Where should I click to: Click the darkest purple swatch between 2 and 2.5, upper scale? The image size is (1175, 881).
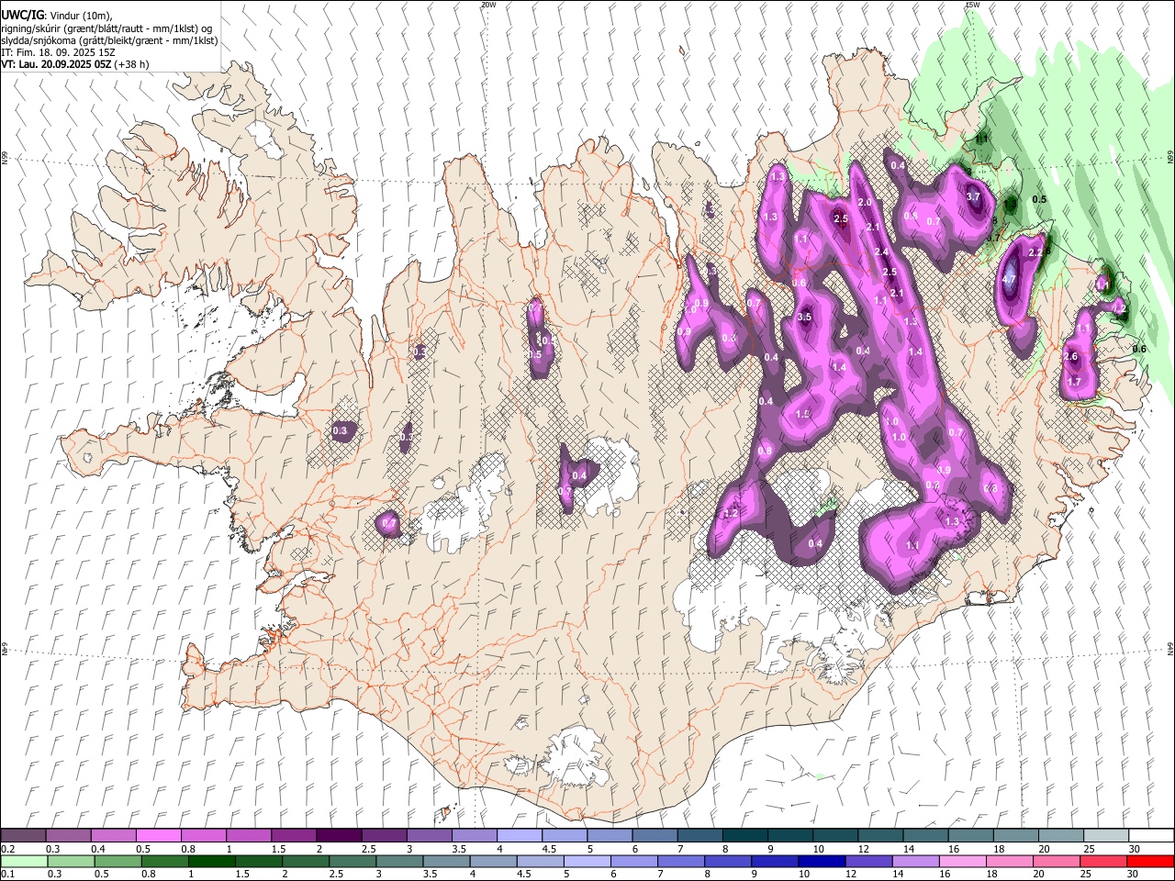click(x=339, y=836)
